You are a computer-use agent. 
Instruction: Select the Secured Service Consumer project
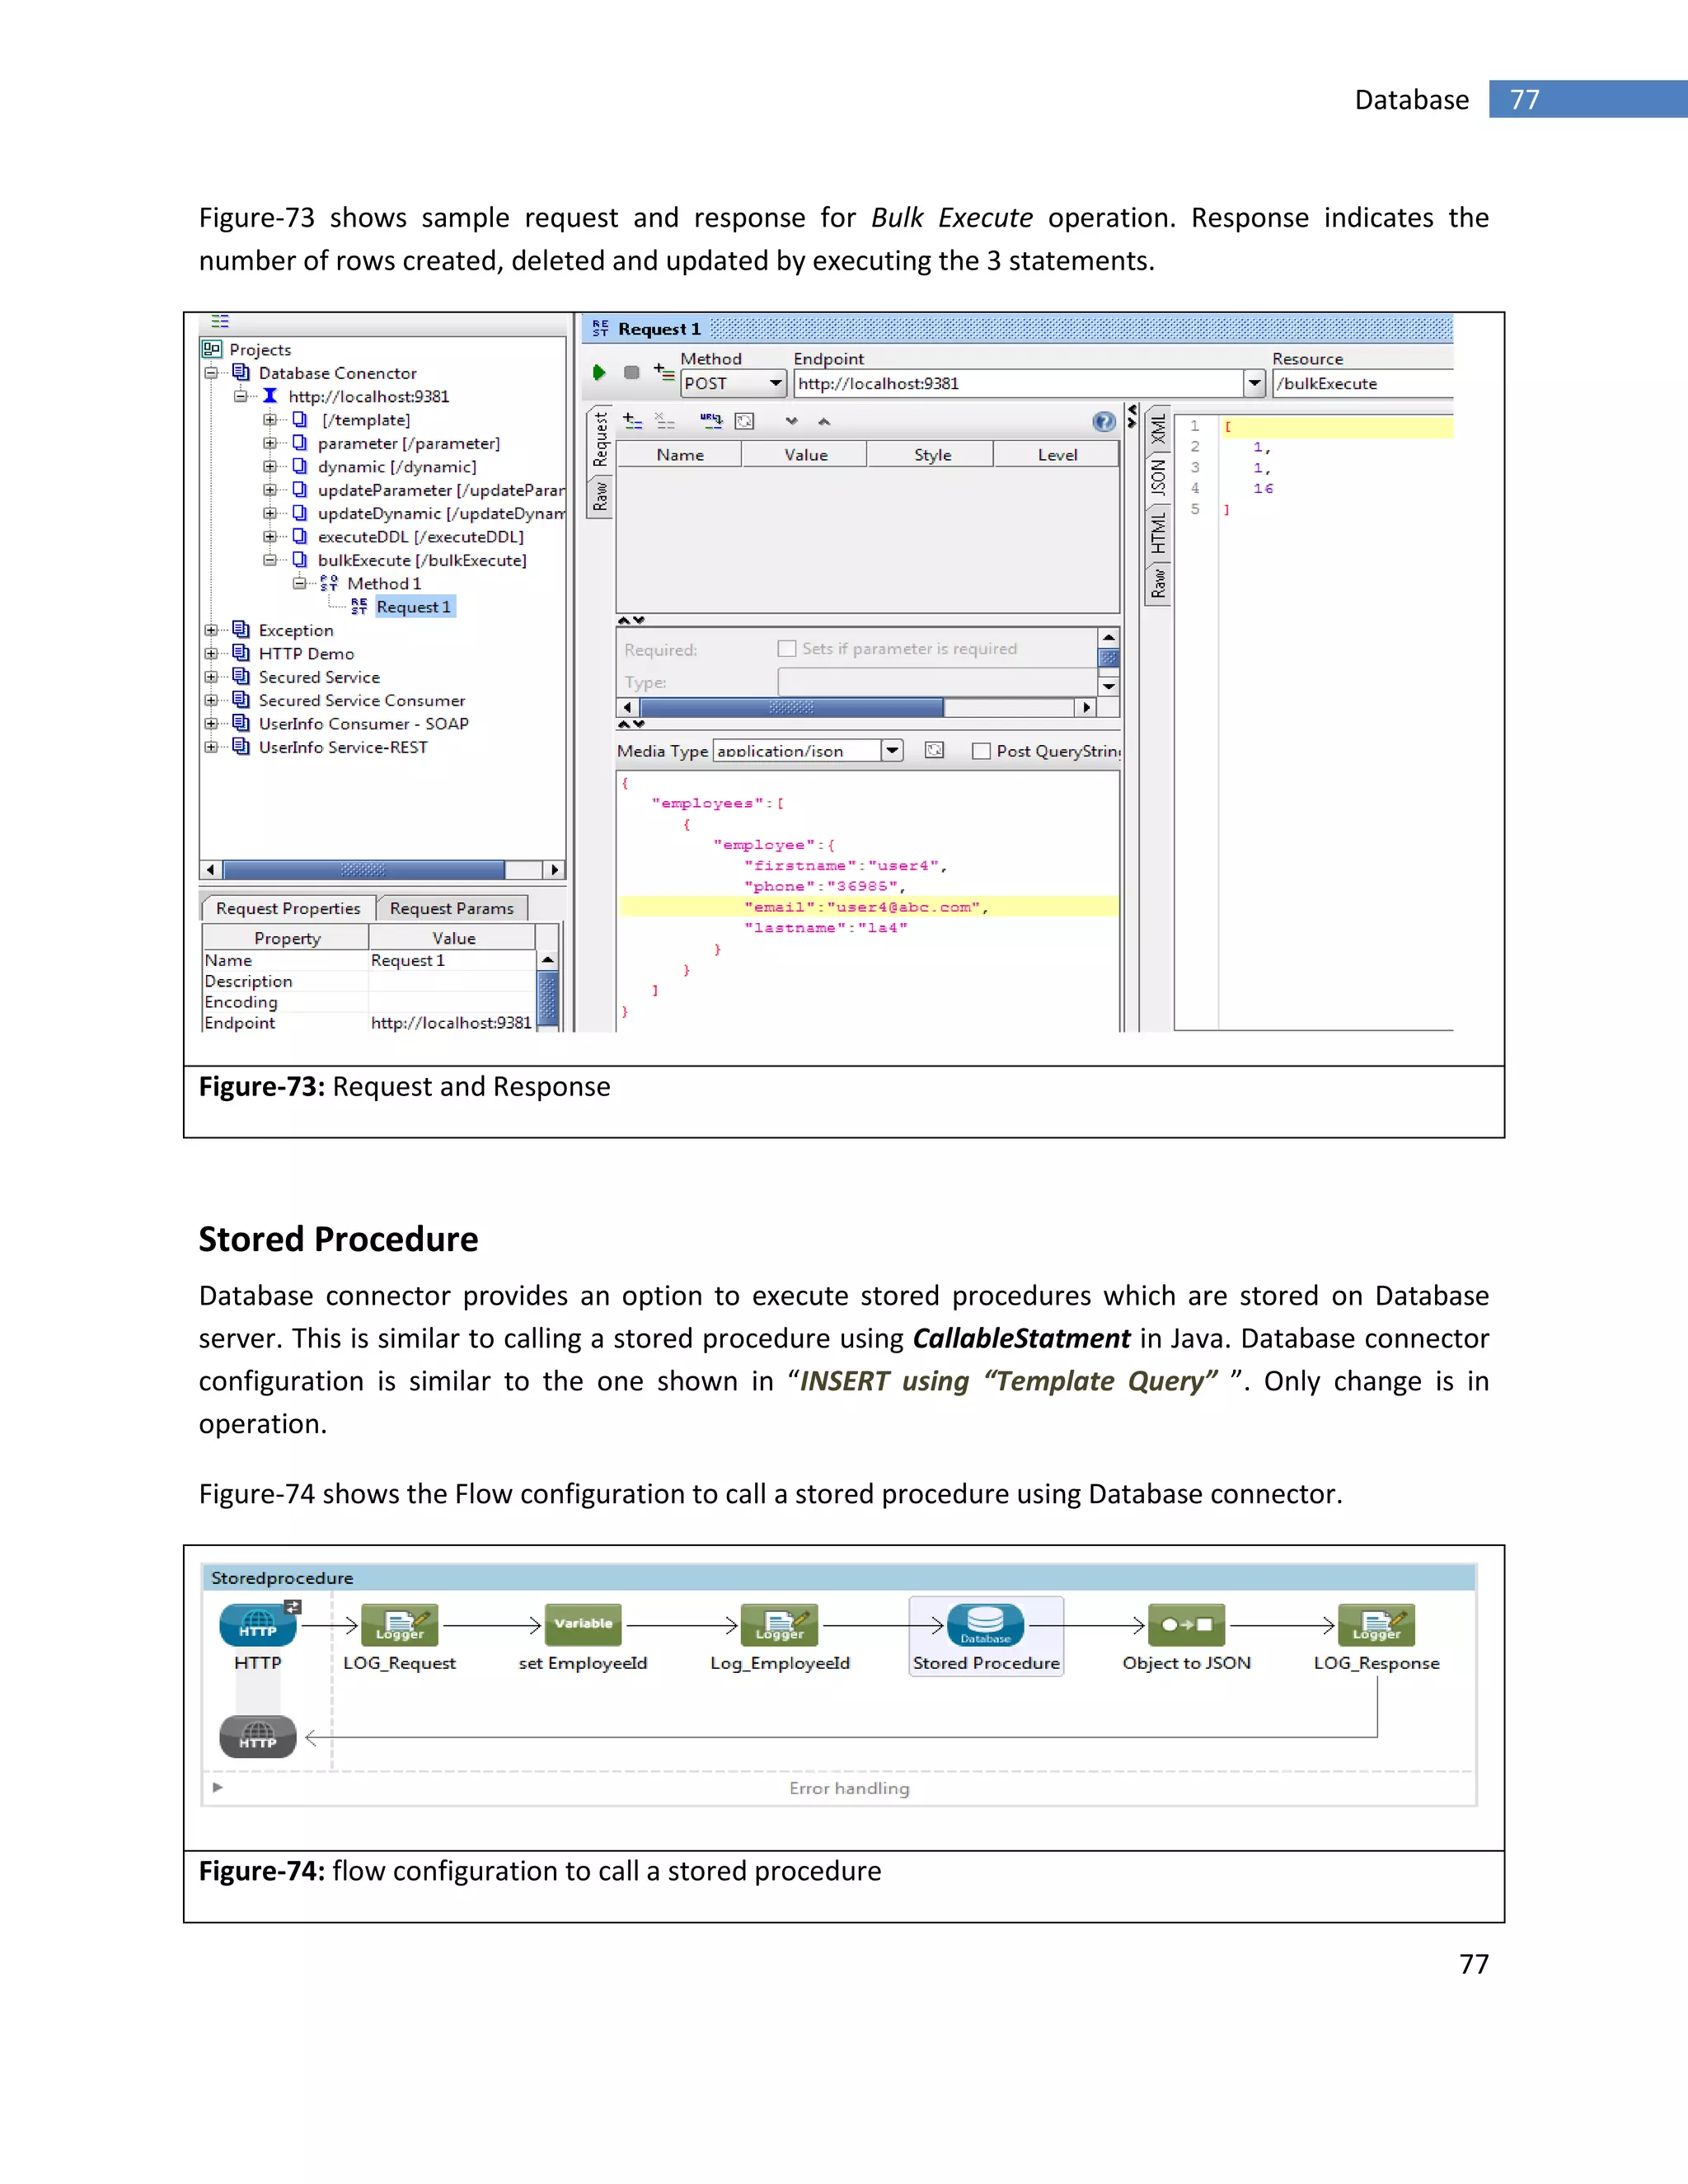362,701
